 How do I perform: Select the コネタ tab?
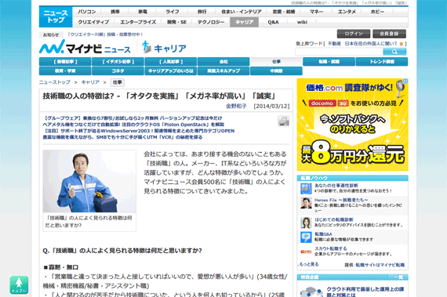[x=118, y=71]
